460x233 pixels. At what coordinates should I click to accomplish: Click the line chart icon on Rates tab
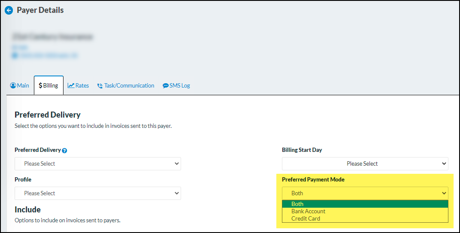[71, 85]
